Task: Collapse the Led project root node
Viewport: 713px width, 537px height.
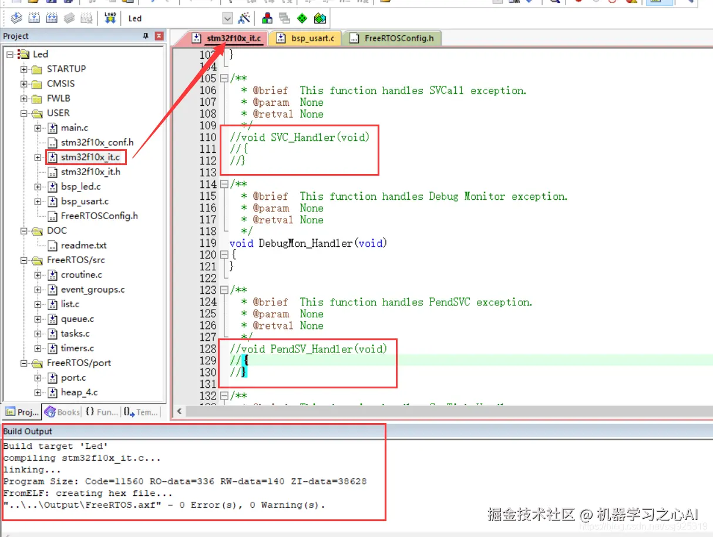Action: coord(10,54)
